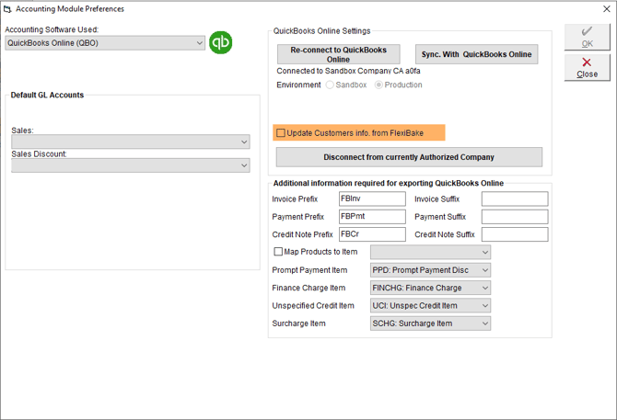Click Sync. With QuickBooks Online button
This screenshot has height=420, width=617.
476,54
